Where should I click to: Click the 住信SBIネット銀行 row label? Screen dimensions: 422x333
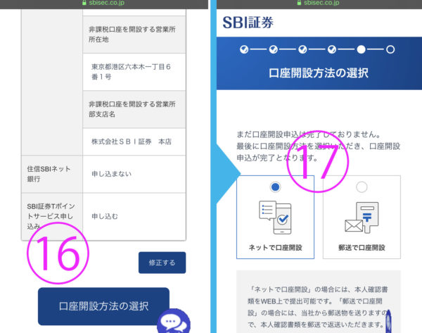tap(52, 174)
